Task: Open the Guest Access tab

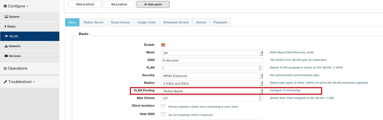Action: [x=120, y=22]
